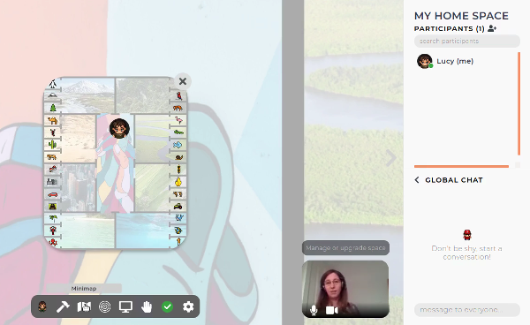530x325 pixels.
Task: Click the pine tree icon on minimap
Action: (x=53, y=108)
